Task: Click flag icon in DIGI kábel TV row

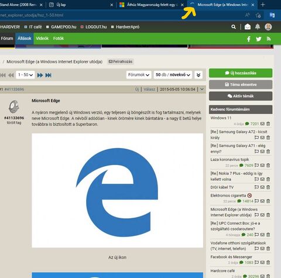Action: [256, 187]
